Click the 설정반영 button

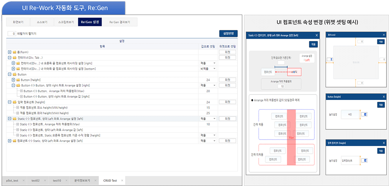coord(228,34)
